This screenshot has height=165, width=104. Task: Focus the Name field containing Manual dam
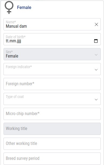[x=52, y=24]
